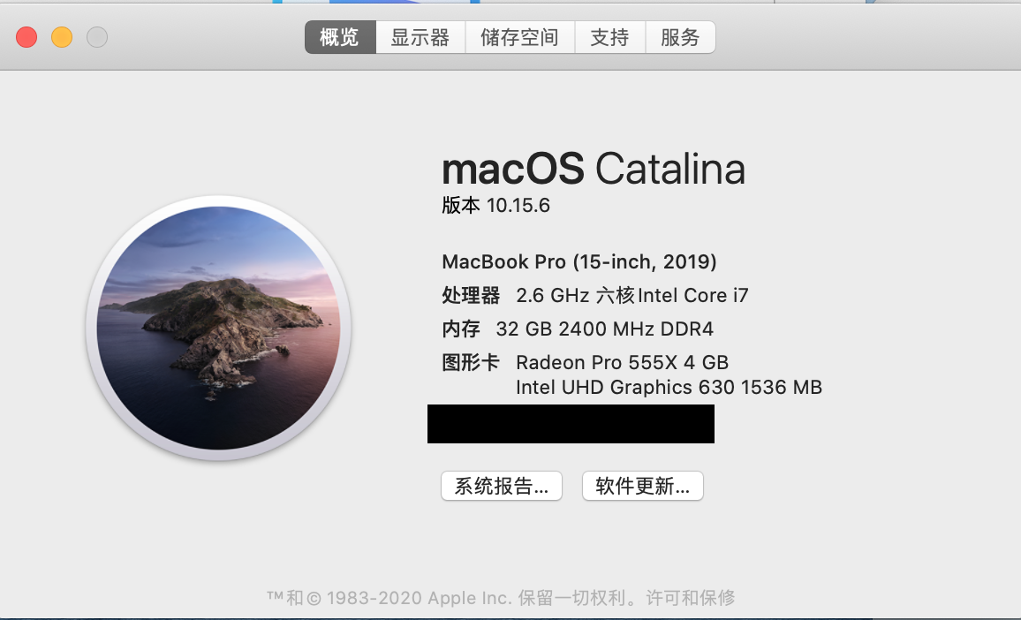Close the window with the red button

coord(26,37)
